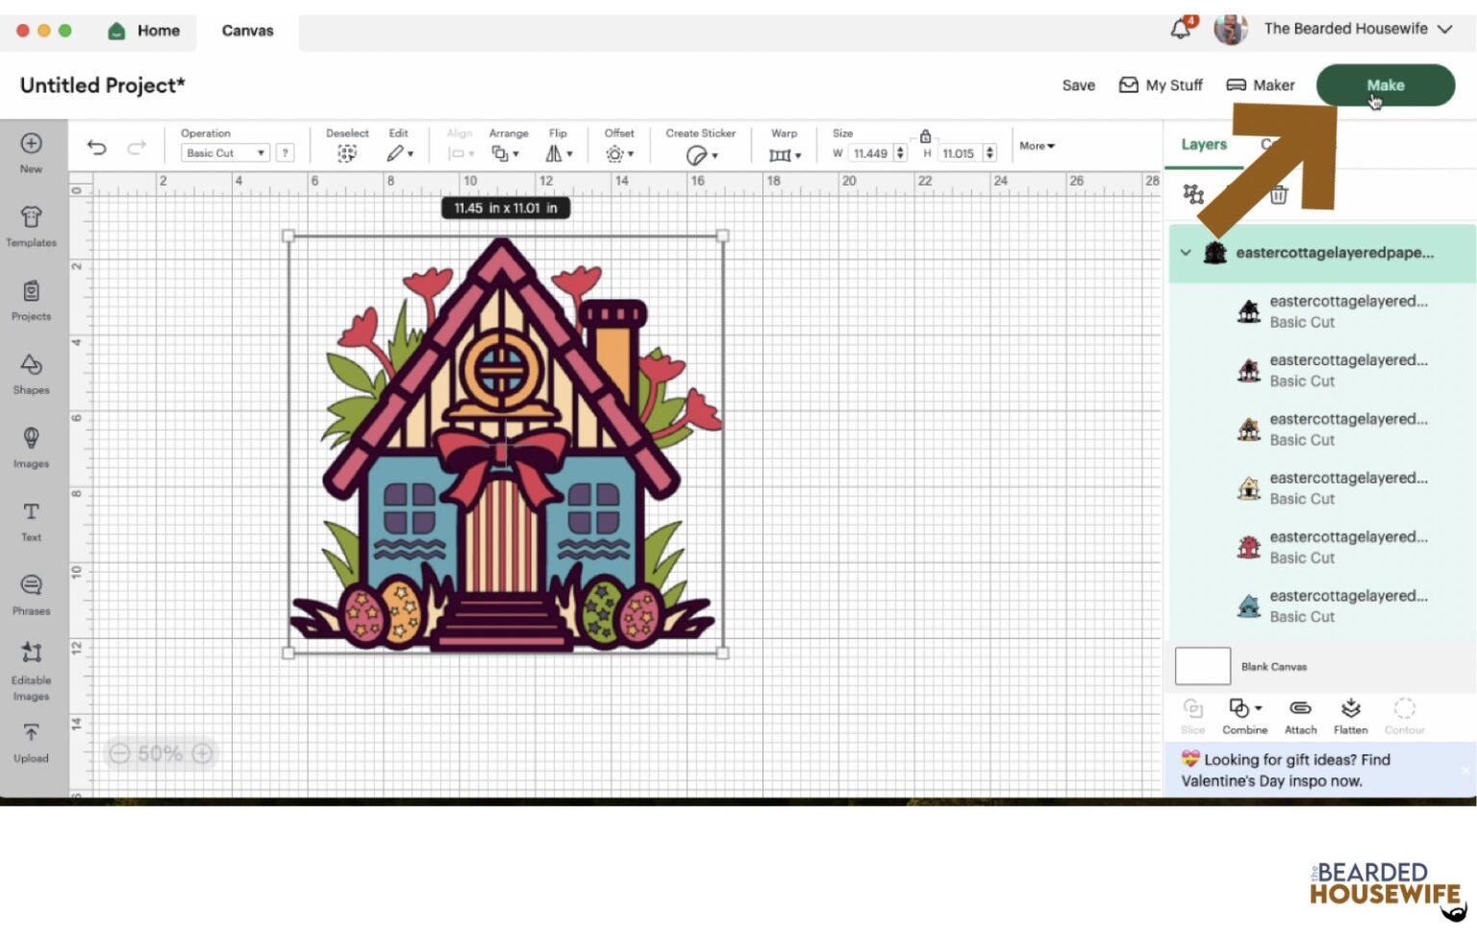The height and width of the screenshot is (938, 1477).
Task: Open the Images library
Action: (31, 447)
